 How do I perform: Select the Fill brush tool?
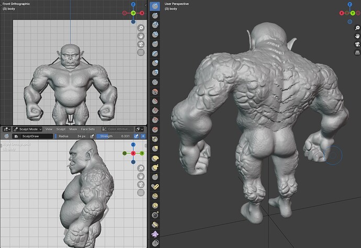click(155, 110)
